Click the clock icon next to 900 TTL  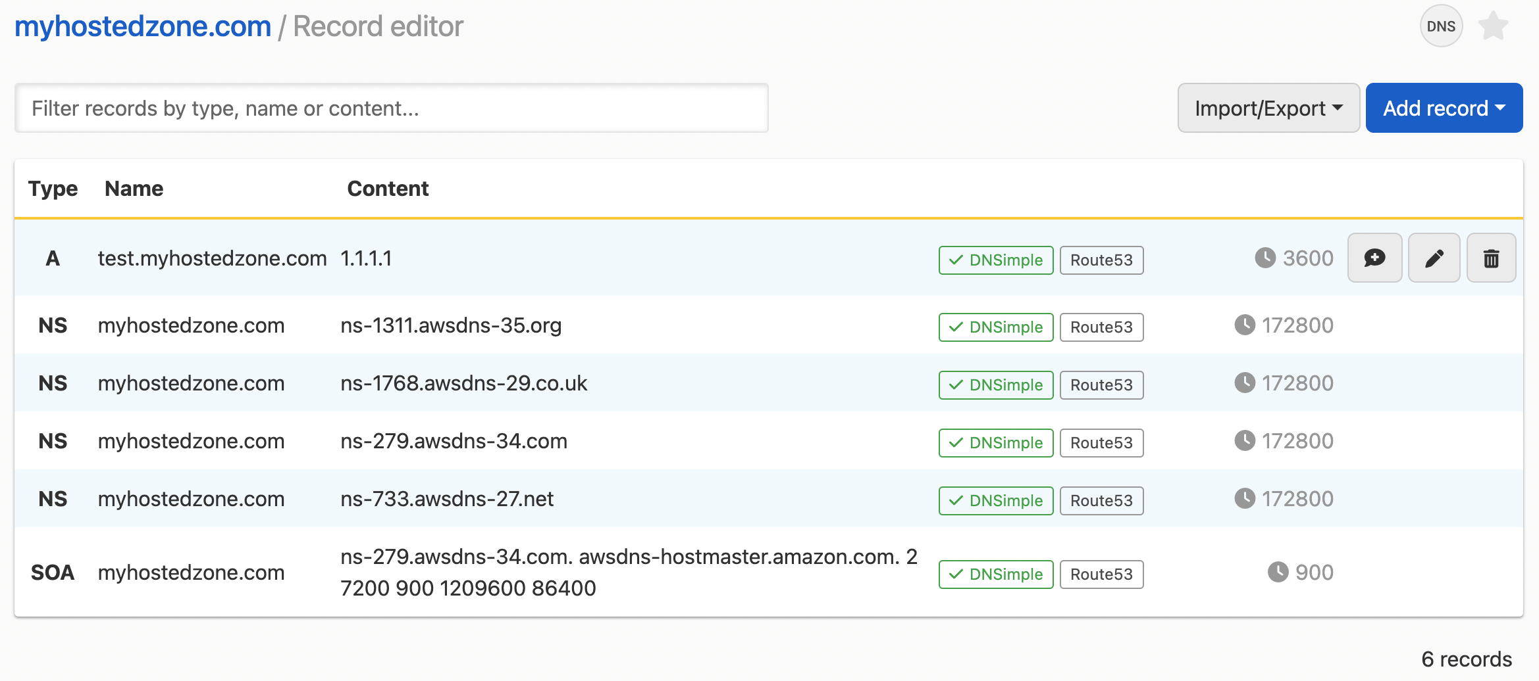tap(1278, 572)
